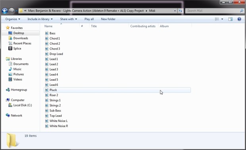The width and height of the screenshot is (246, 150).
Task: Click the Sub Bass file icon
Action: 46,110
